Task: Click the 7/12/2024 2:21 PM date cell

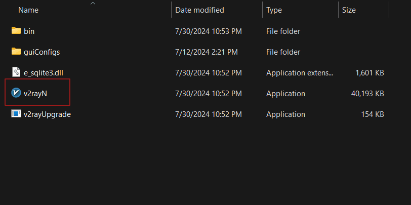Action: pos(206,52)
